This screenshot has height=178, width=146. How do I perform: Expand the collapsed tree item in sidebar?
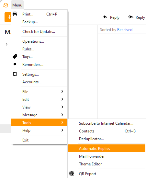pyautogui.click(x=6, y=44)
